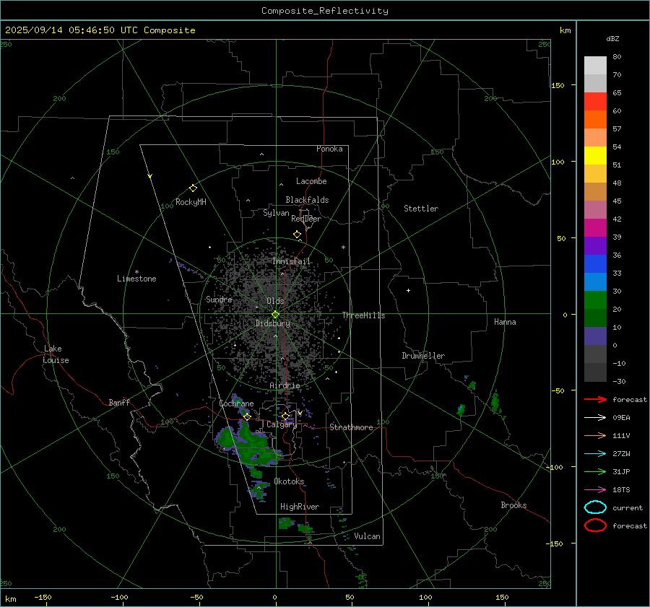Click the Calgary label on the map
Image resolution: width=650 pixels, height=607 pixels.
[282, 424]
